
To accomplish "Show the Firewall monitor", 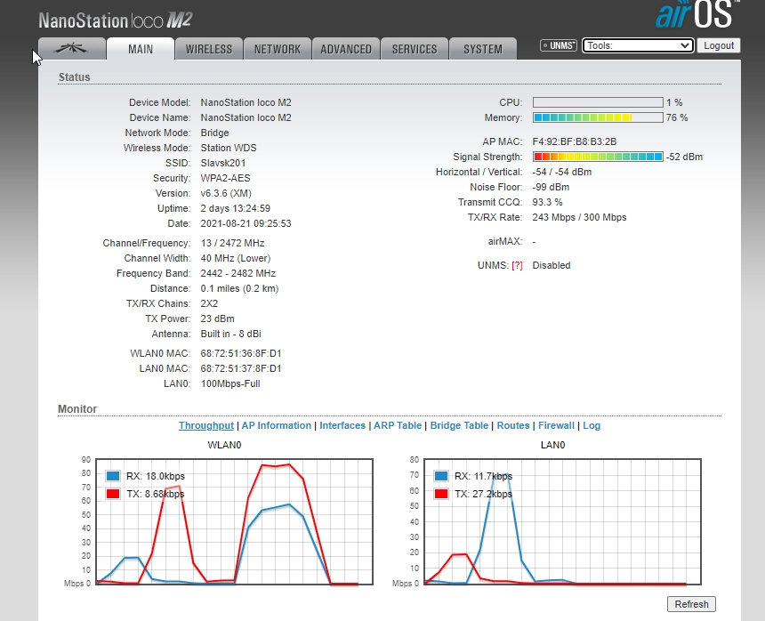I will 556,425.
